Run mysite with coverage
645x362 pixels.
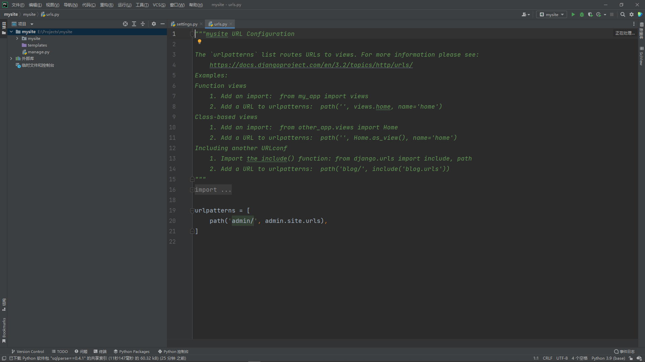point(590,14)
